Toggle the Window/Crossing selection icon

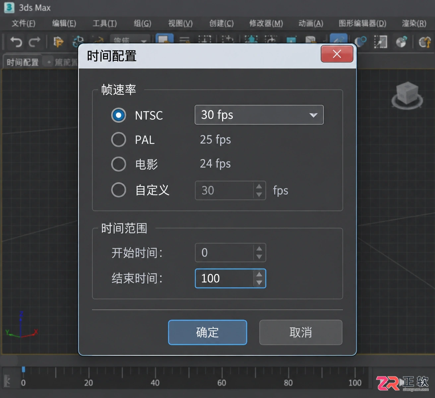(227, 40)
